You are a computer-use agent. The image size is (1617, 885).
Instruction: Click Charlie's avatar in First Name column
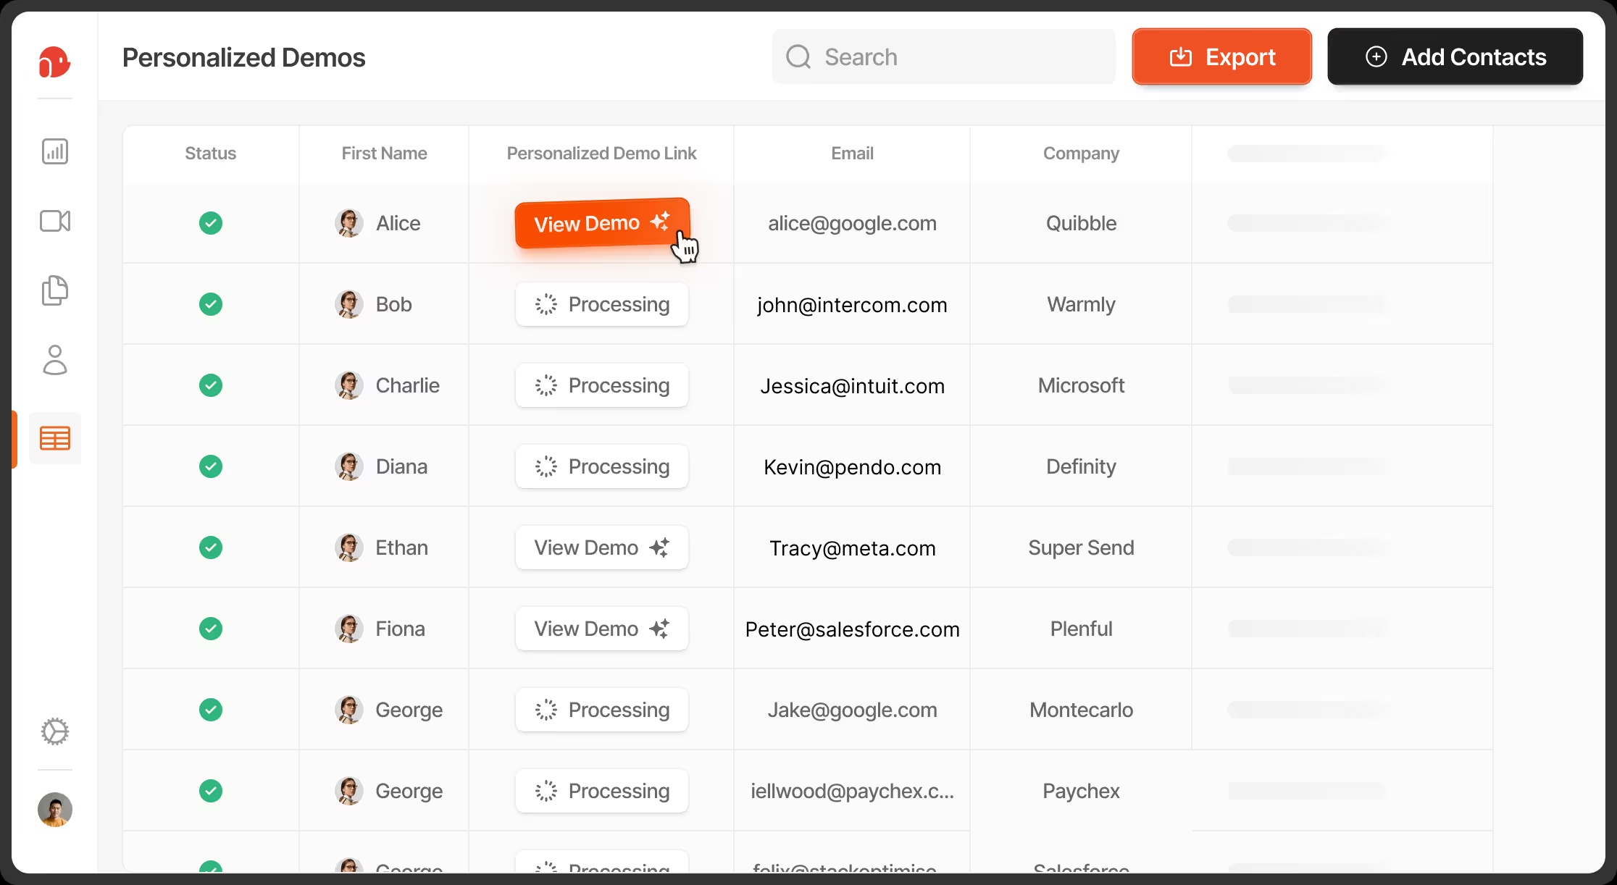(x=349, y=385)
